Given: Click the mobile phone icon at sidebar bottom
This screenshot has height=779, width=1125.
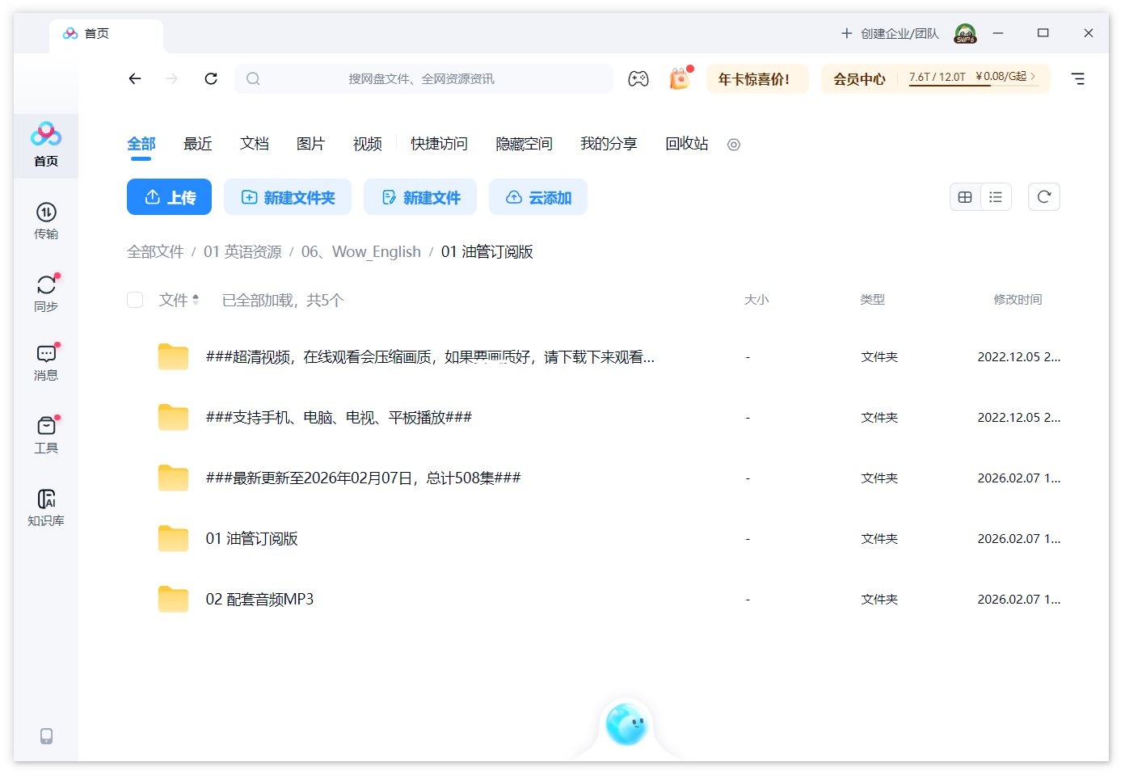Looking at the screenshot, I should point(46,735).
